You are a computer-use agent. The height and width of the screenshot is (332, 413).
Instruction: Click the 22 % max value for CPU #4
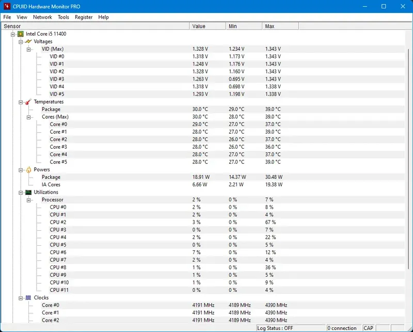pos(270,237)
